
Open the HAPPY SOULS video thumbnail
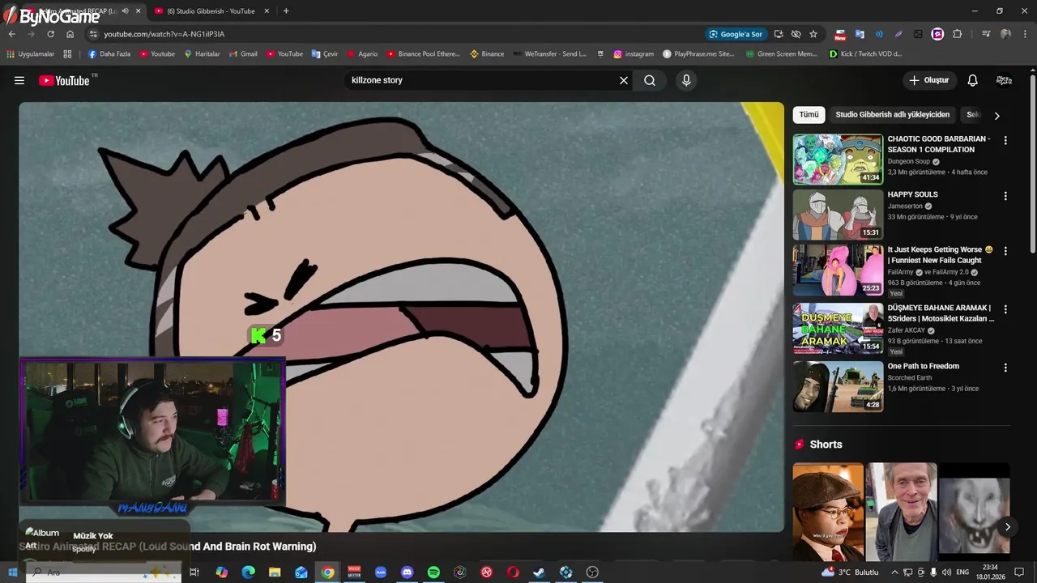point(838,215)
